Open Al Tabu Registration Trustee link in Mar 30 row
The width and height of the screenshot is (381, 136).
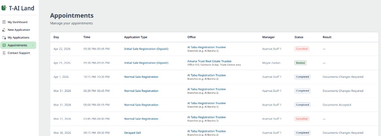click(206, 131)
